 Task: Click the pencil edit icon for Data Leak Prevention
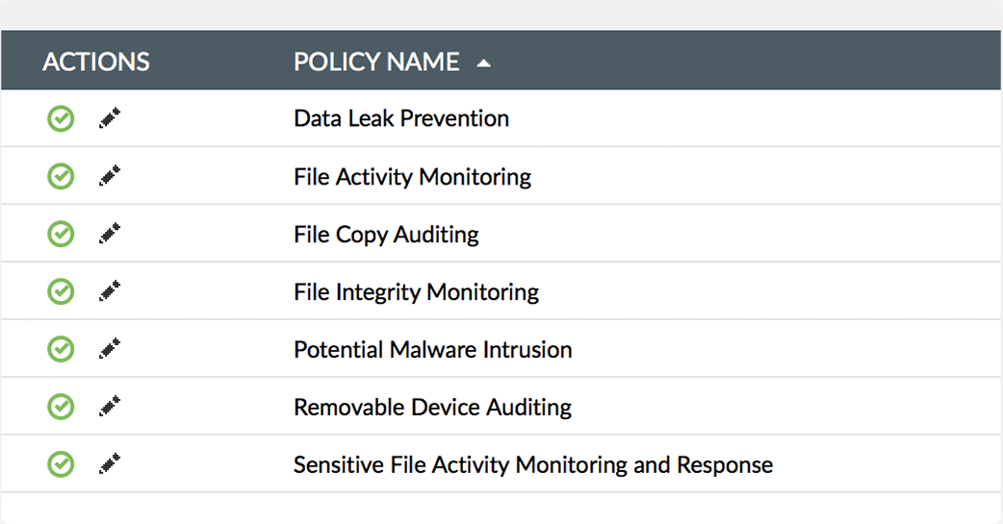coord(110,118)
